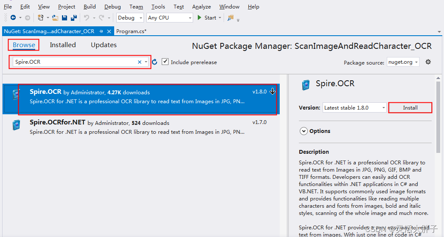Click the Redo toolbar icon
This screenshot has height=237, width=444.
101,18
